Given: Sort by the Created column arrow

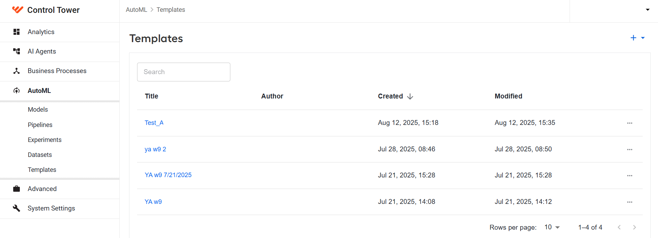Looking at the screenshot, I should 410,96.
